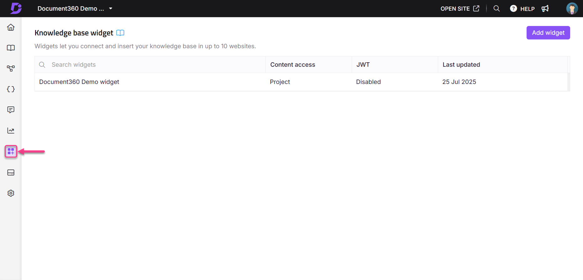Screen dimensions: 583x280
Task: Click the Knowledge base widget heading
Action: coord(74,33)
